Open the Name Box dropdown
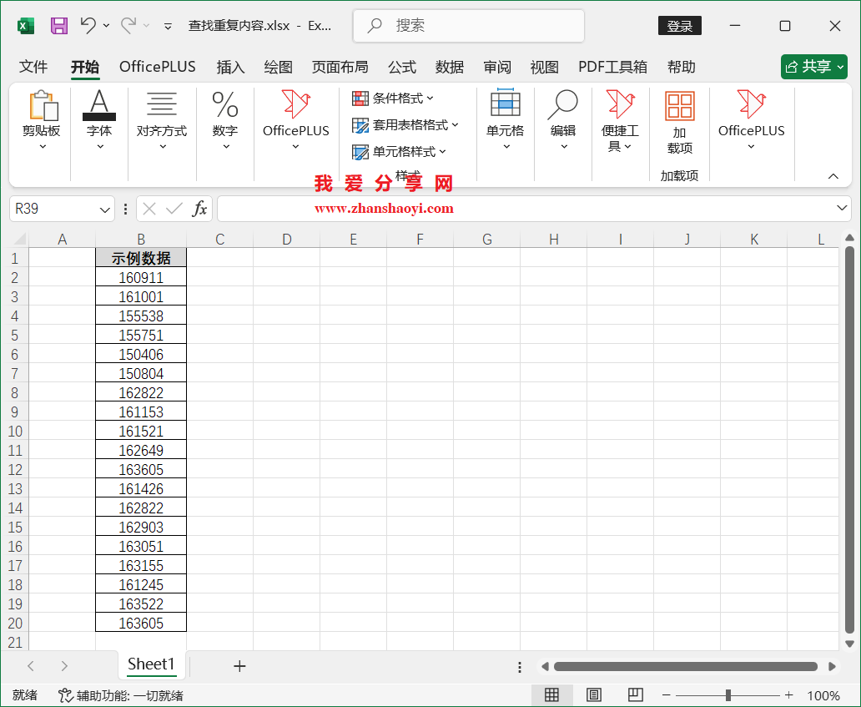The height and width of the screenshot is (707, 861). (103, 208)
